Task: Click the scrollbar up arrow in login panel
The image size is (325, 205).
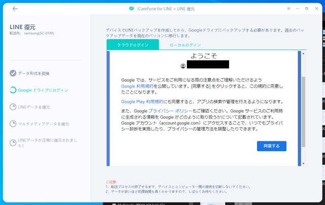Action: [x=303, y=53]
